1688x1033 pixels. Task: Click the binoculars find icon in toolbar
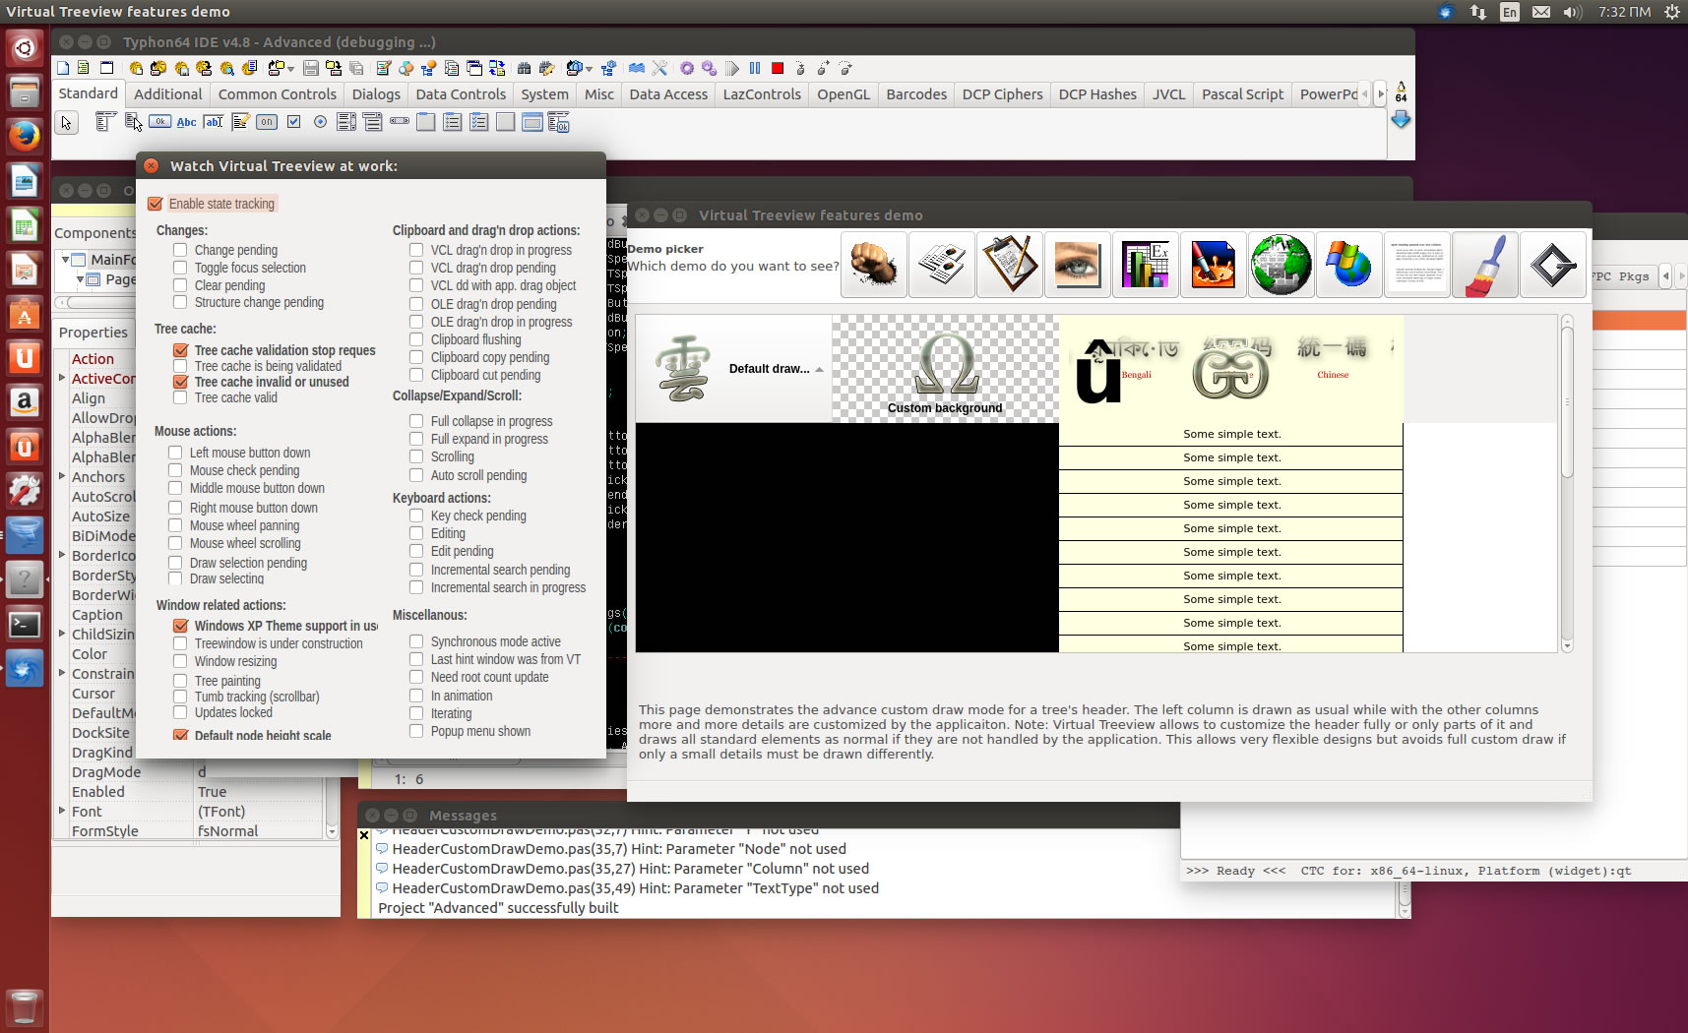click(x=525, y=68)
